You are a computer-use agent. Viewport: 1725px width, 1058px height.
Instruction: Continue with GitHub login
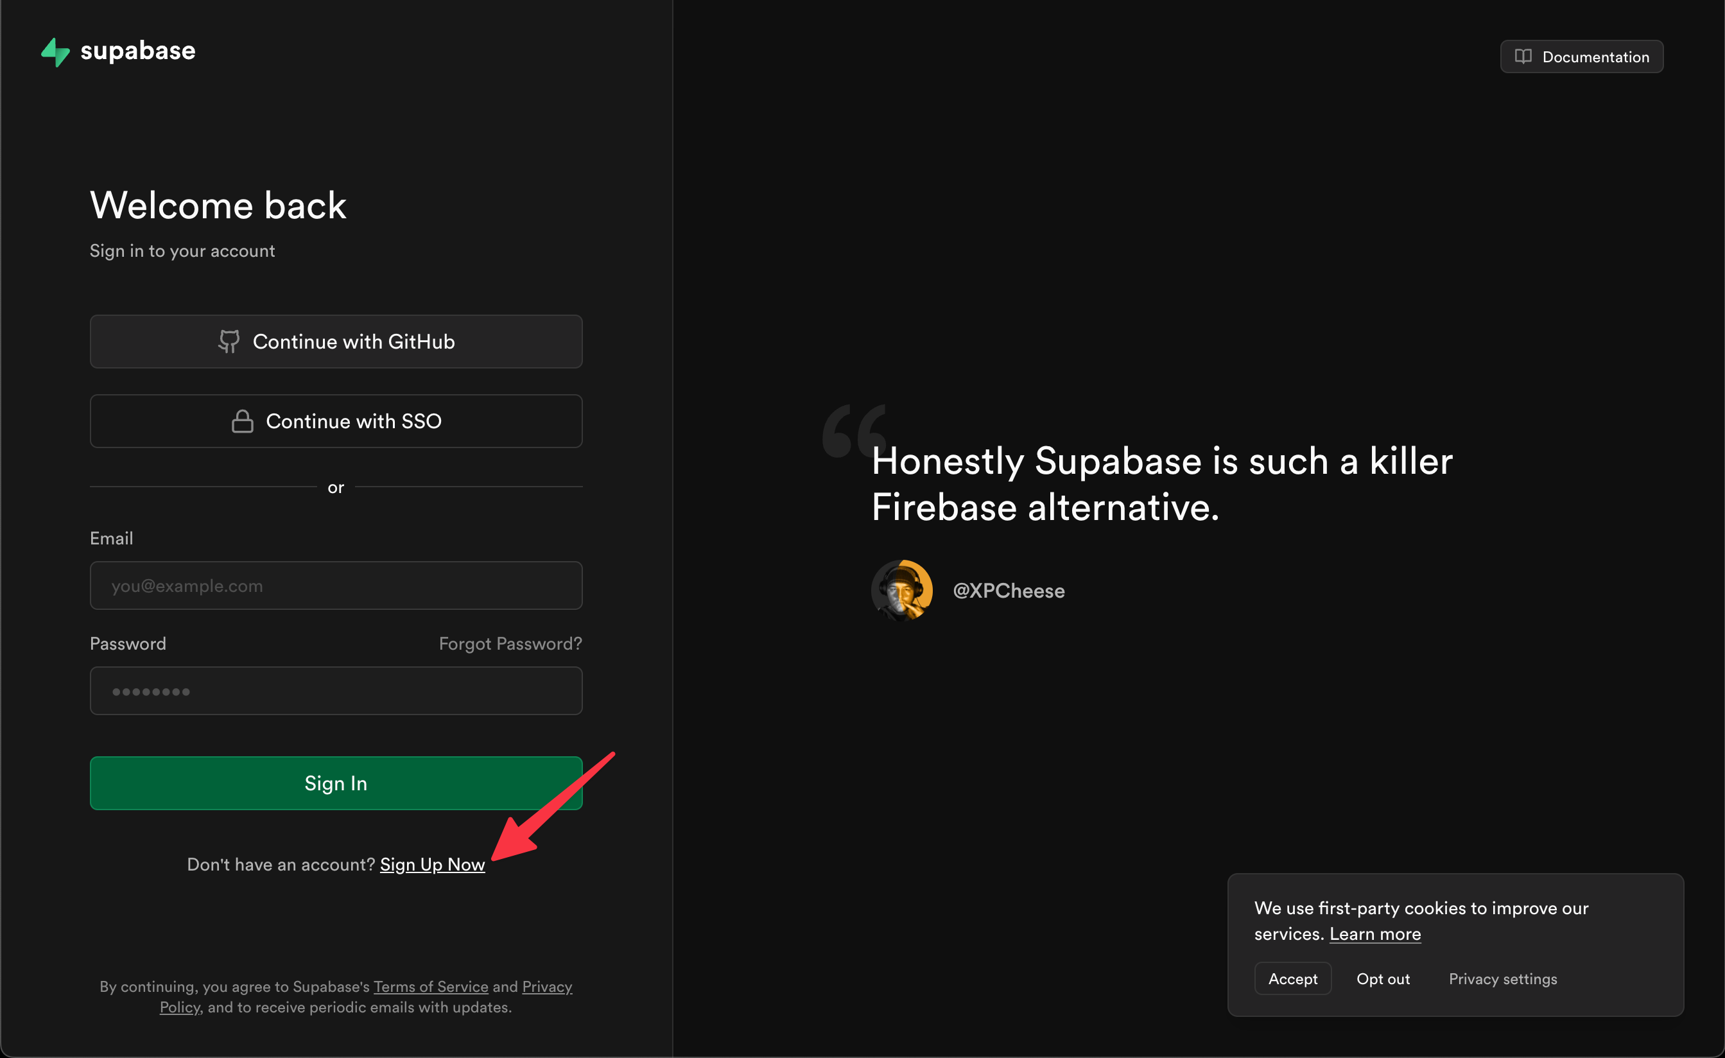coord(336,342)
